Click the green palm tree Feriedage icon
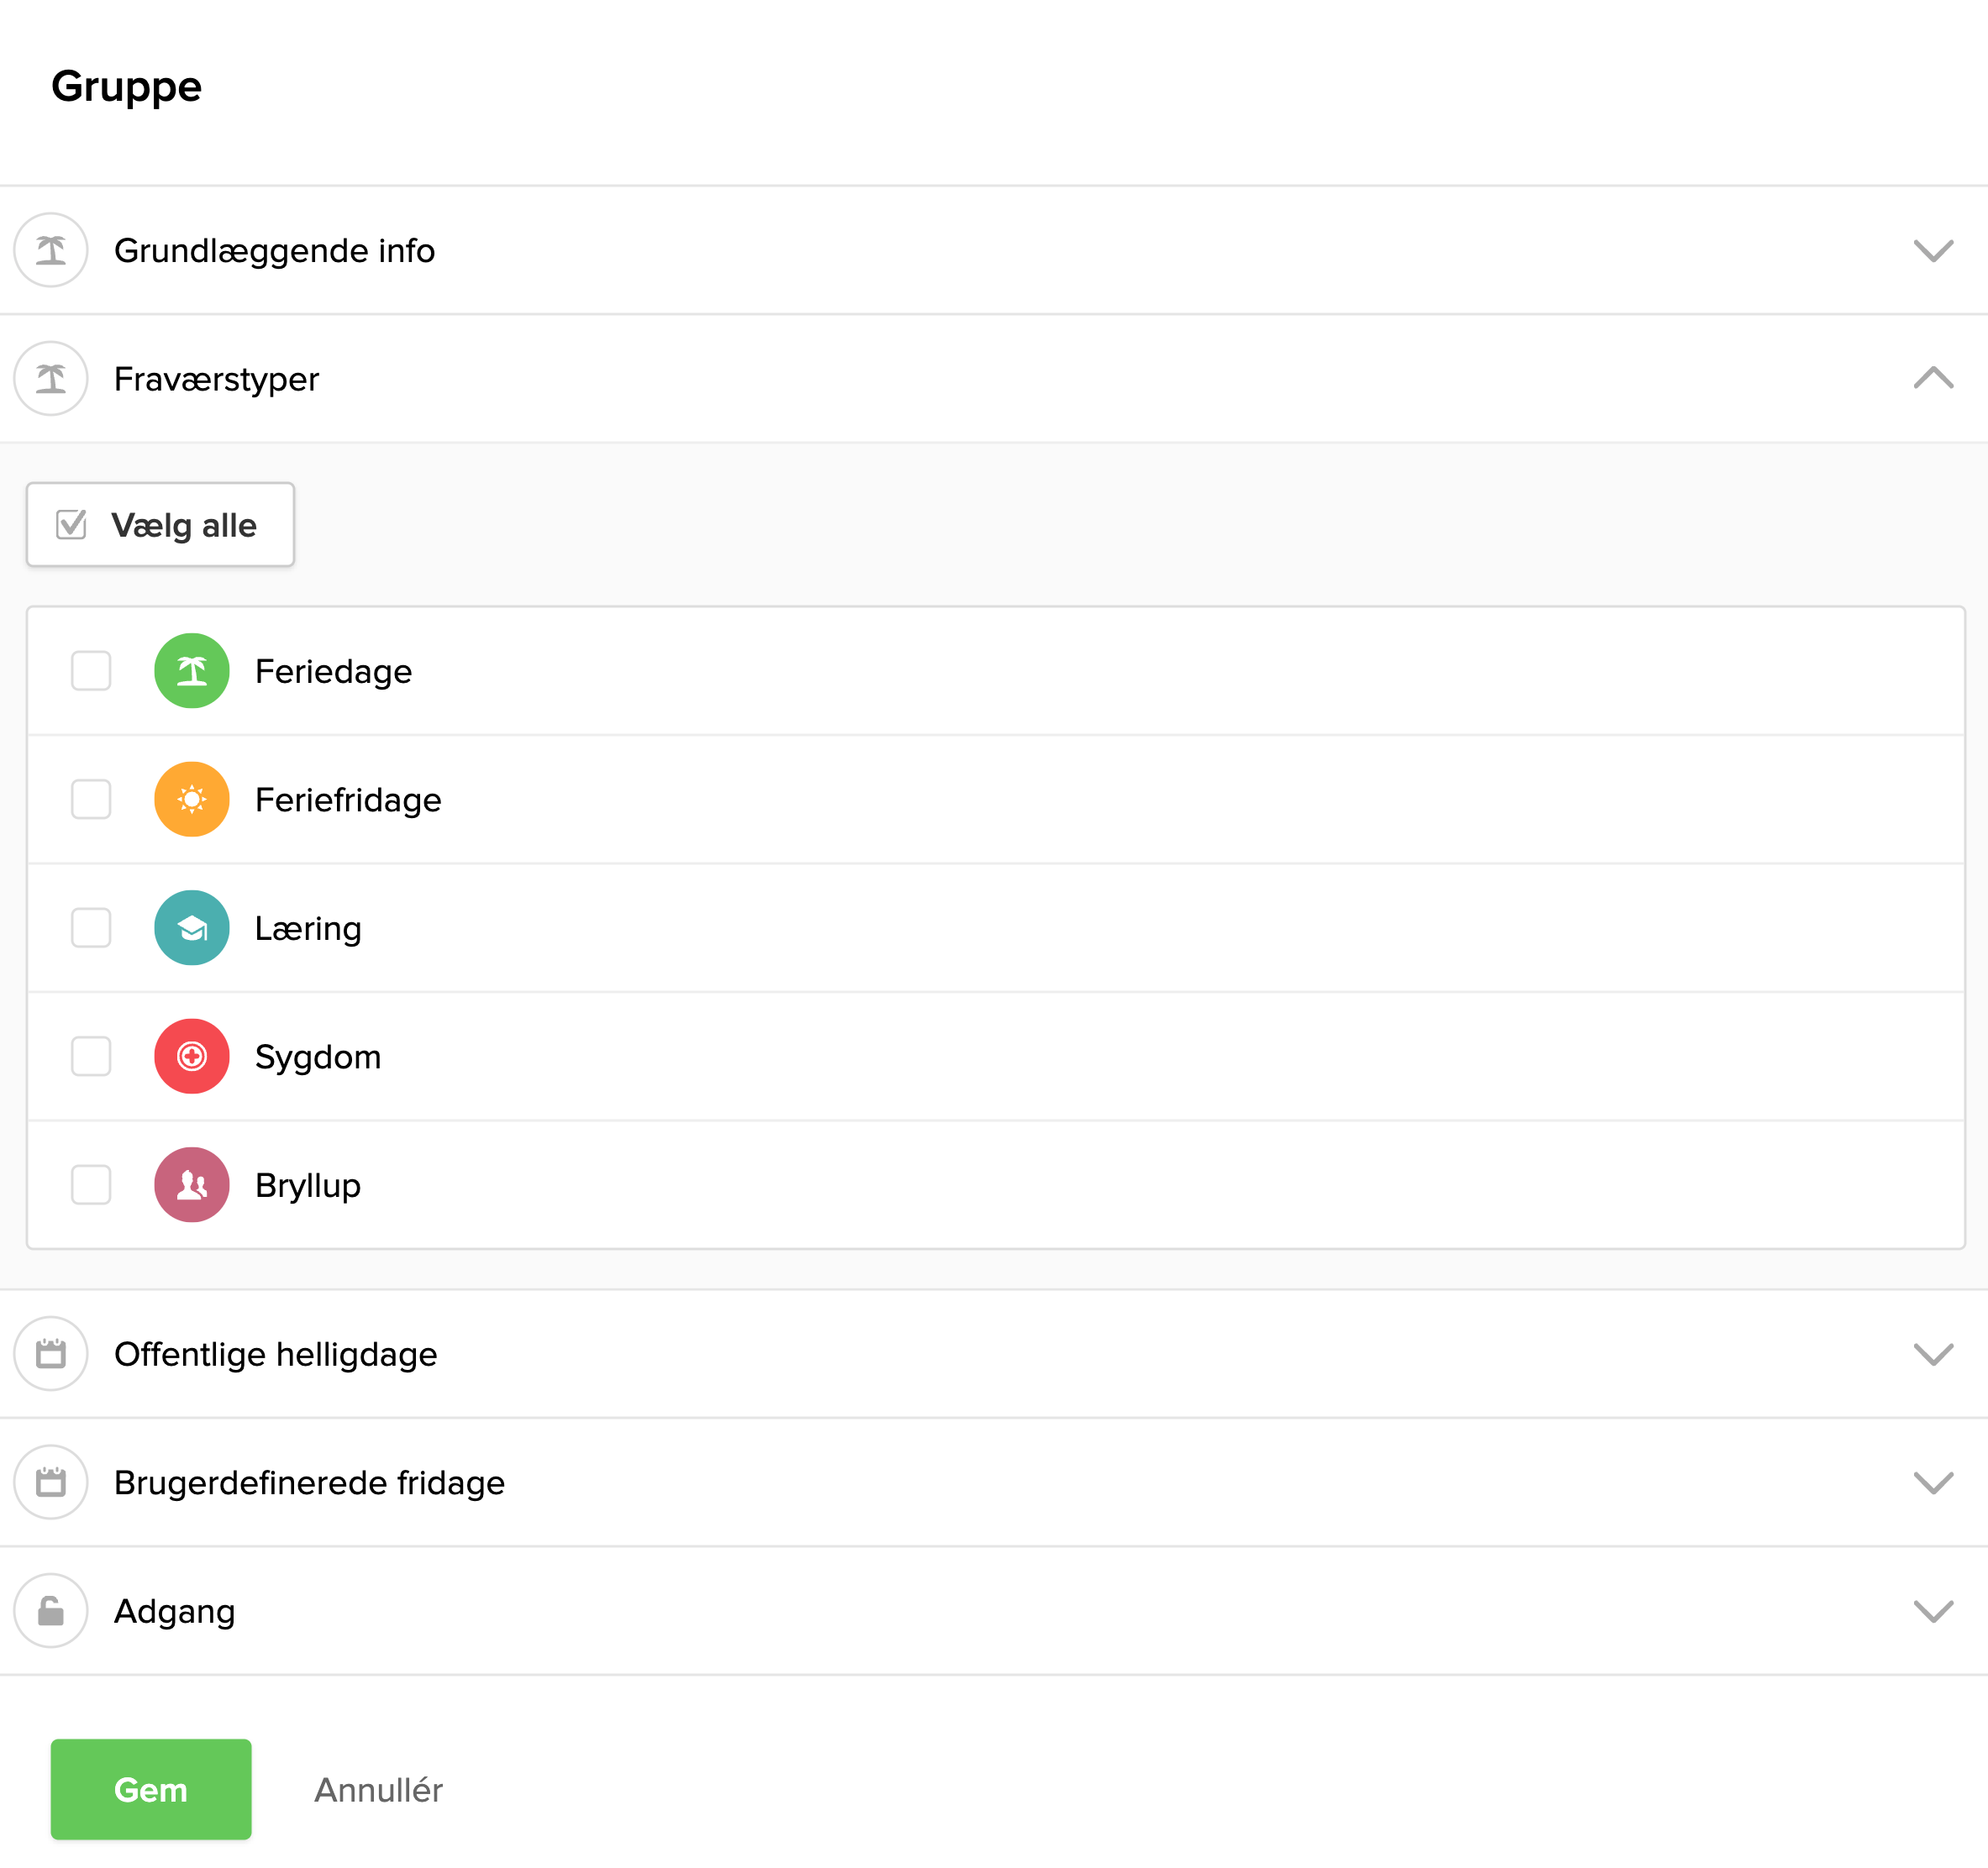 pyautogui.click(x=191, y=670)
